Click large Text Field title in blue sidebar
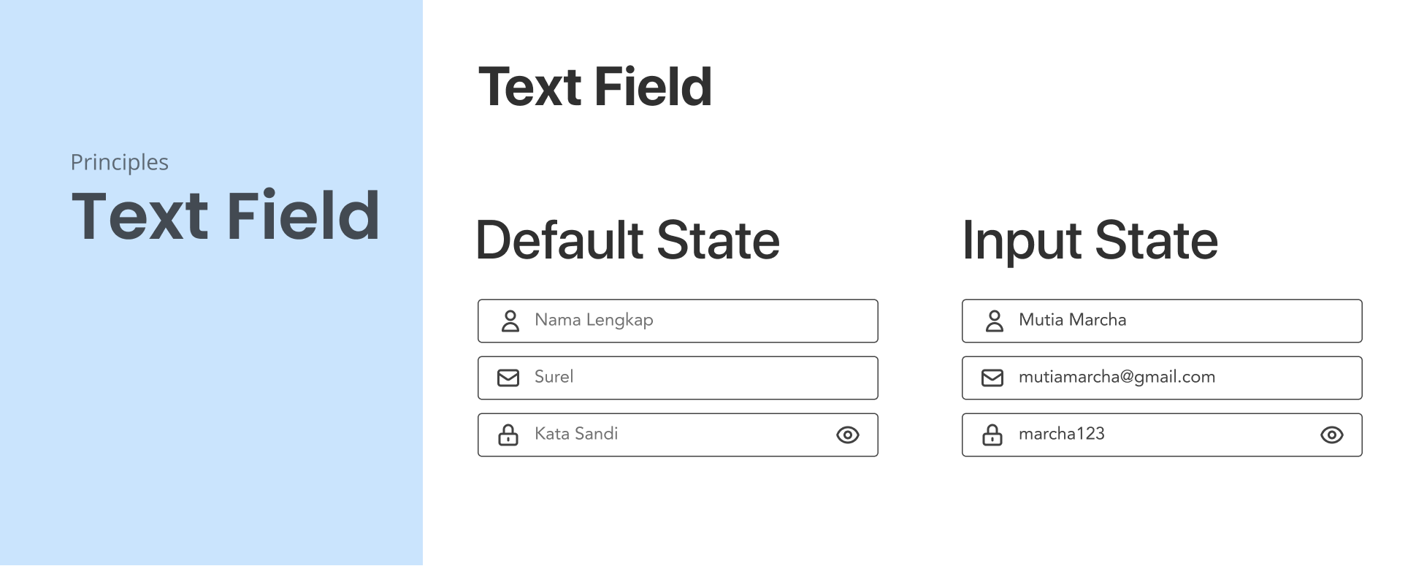The height and width of the screenshot is (566, 1416). pos(226,215)
